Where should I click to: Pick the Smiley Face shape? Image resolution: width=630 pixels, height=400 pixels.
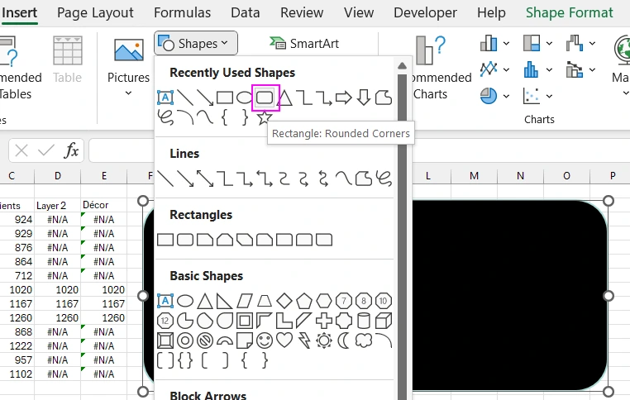[265, 340]
